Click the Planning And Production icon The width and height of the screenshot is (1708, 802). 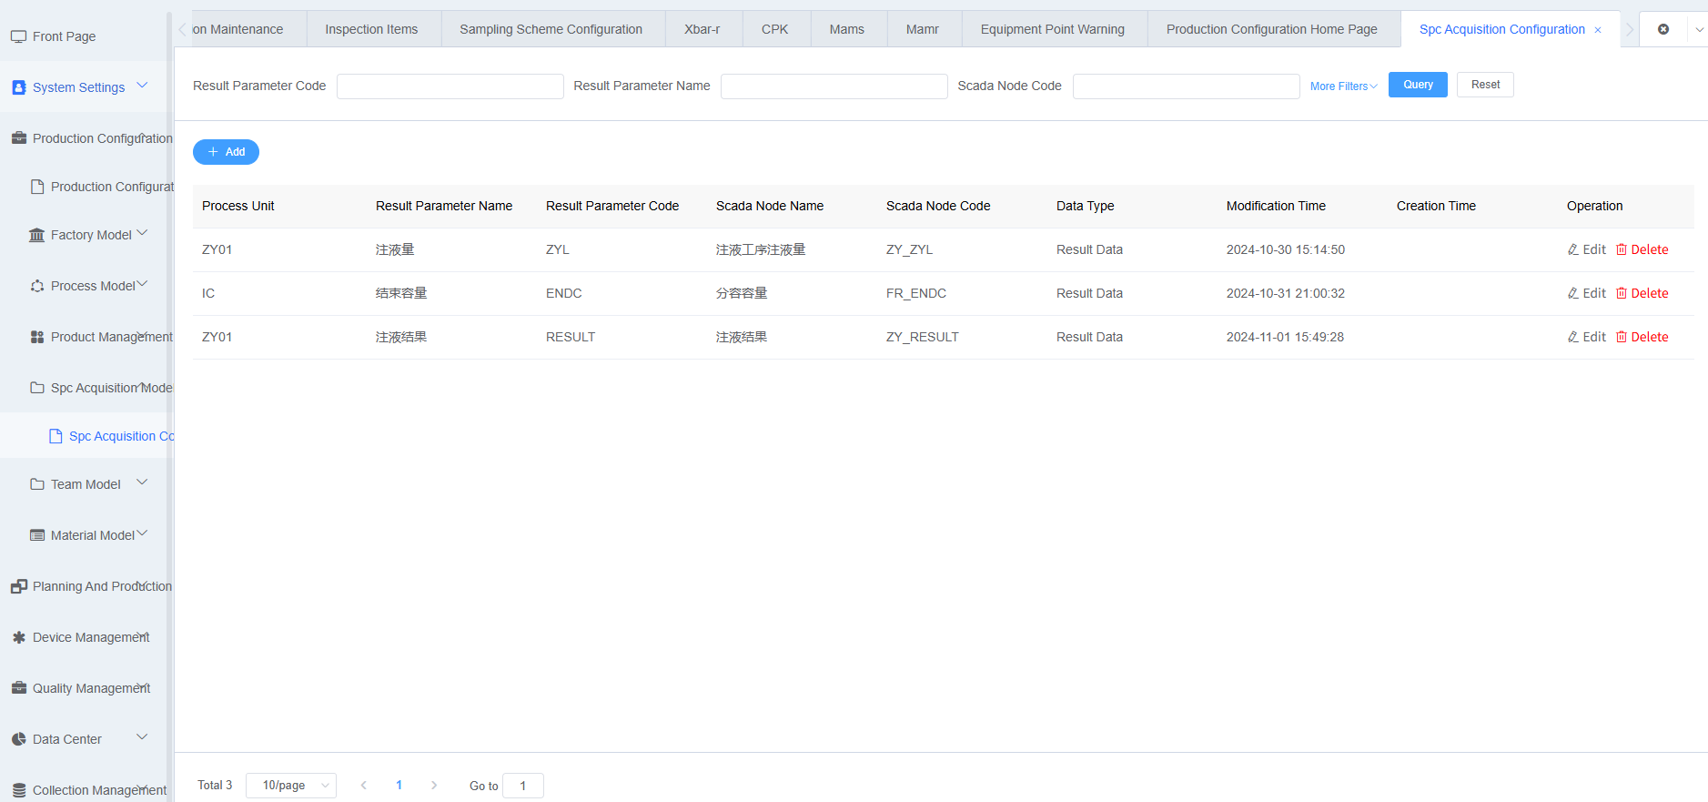(18, 586)
